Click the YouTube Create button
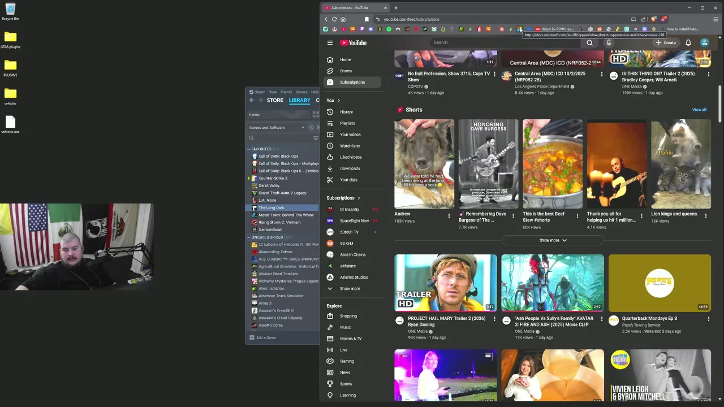This screenshot has height=407, width=724. [666, 42]
